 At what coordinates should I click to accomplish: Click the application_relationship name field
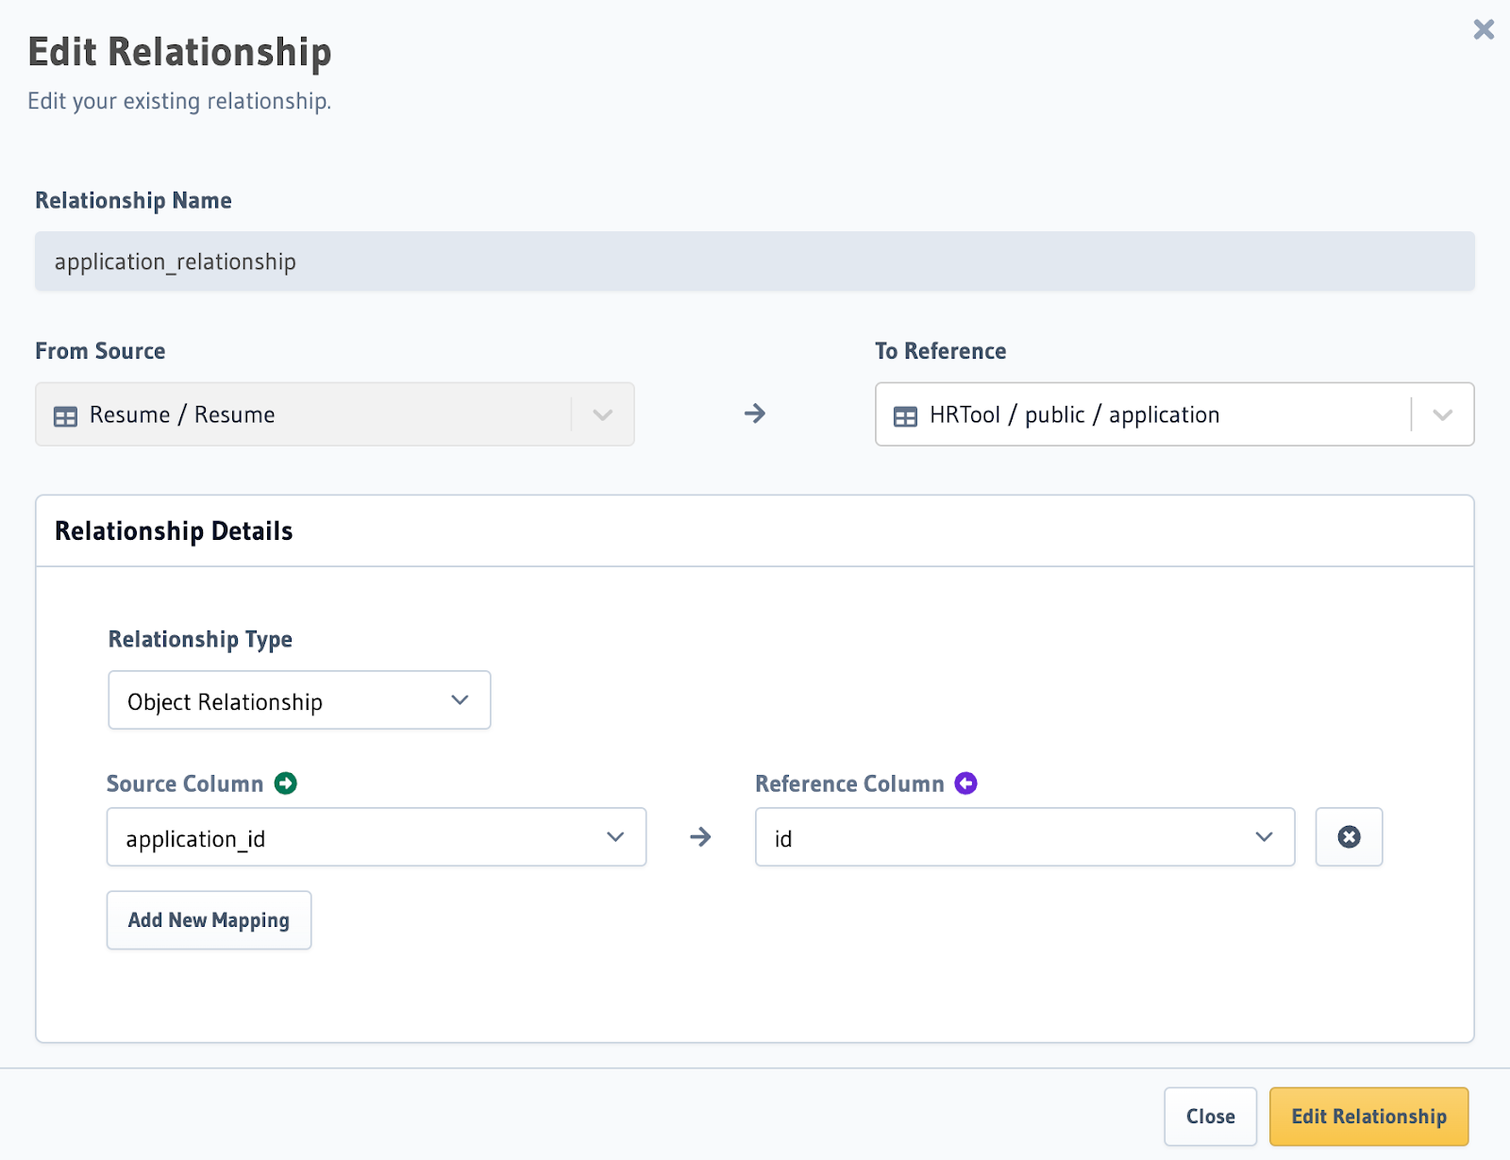pos(754,261)
